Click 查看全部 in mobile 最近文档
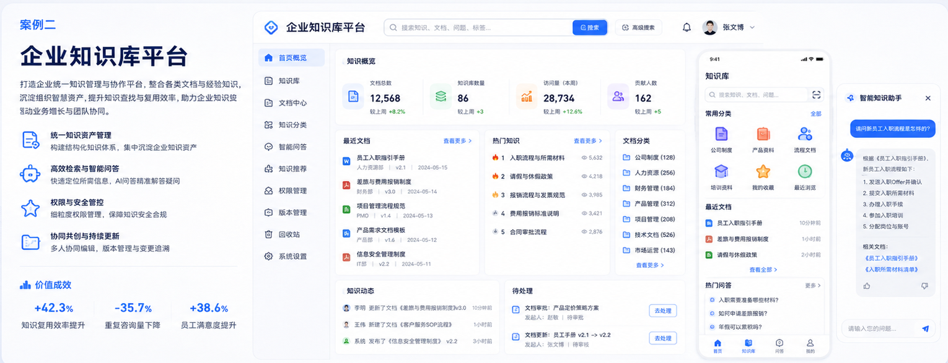 pyautogui.click(x=763, y=270)
